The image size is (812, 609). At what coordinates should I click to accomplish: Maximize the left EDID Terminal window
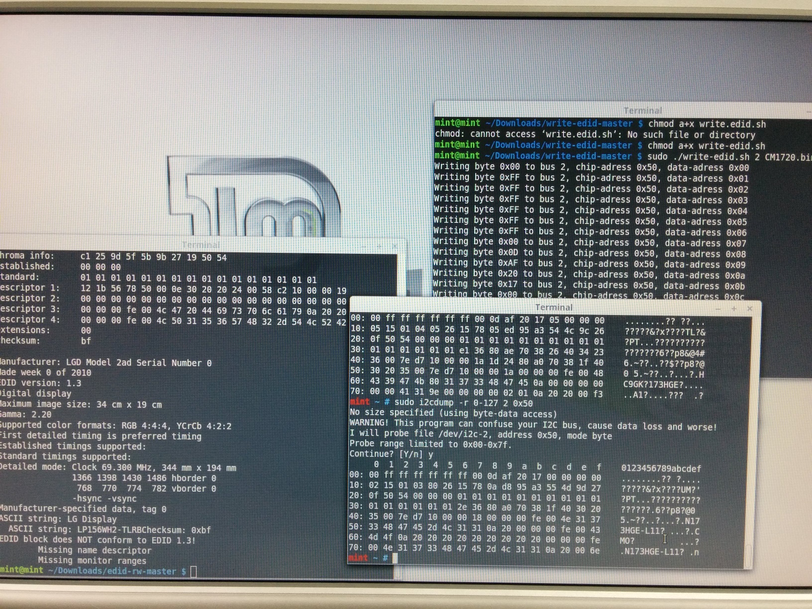click(380, 246)
